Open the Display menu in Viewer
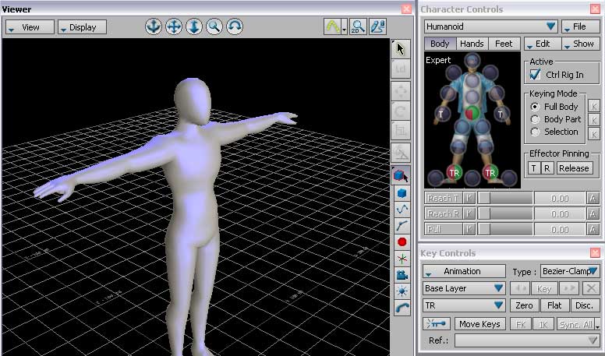Screen dimensions: 605x356 point(82,27)
